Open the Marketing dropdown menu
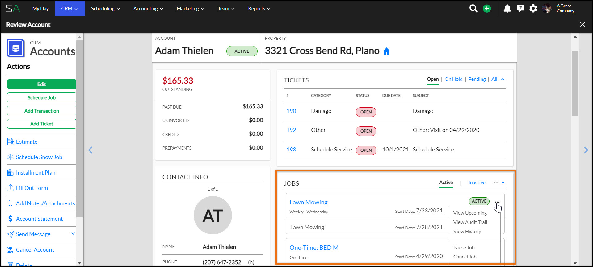 tap(190, 9)
